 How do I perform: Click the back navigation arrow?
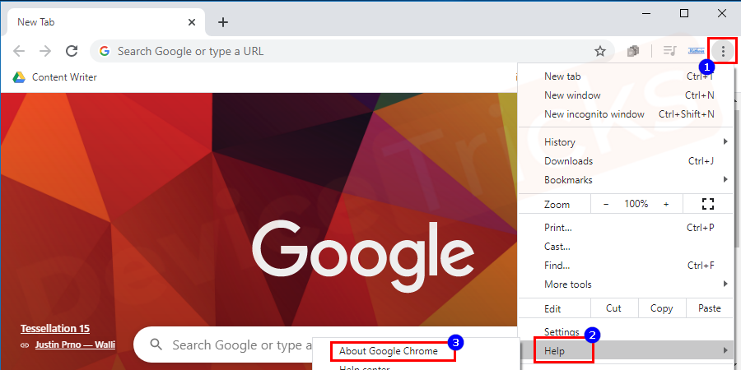click(x=19, y=51)
